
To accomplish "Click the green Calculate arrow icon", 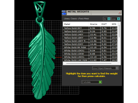I will [100, 82].
